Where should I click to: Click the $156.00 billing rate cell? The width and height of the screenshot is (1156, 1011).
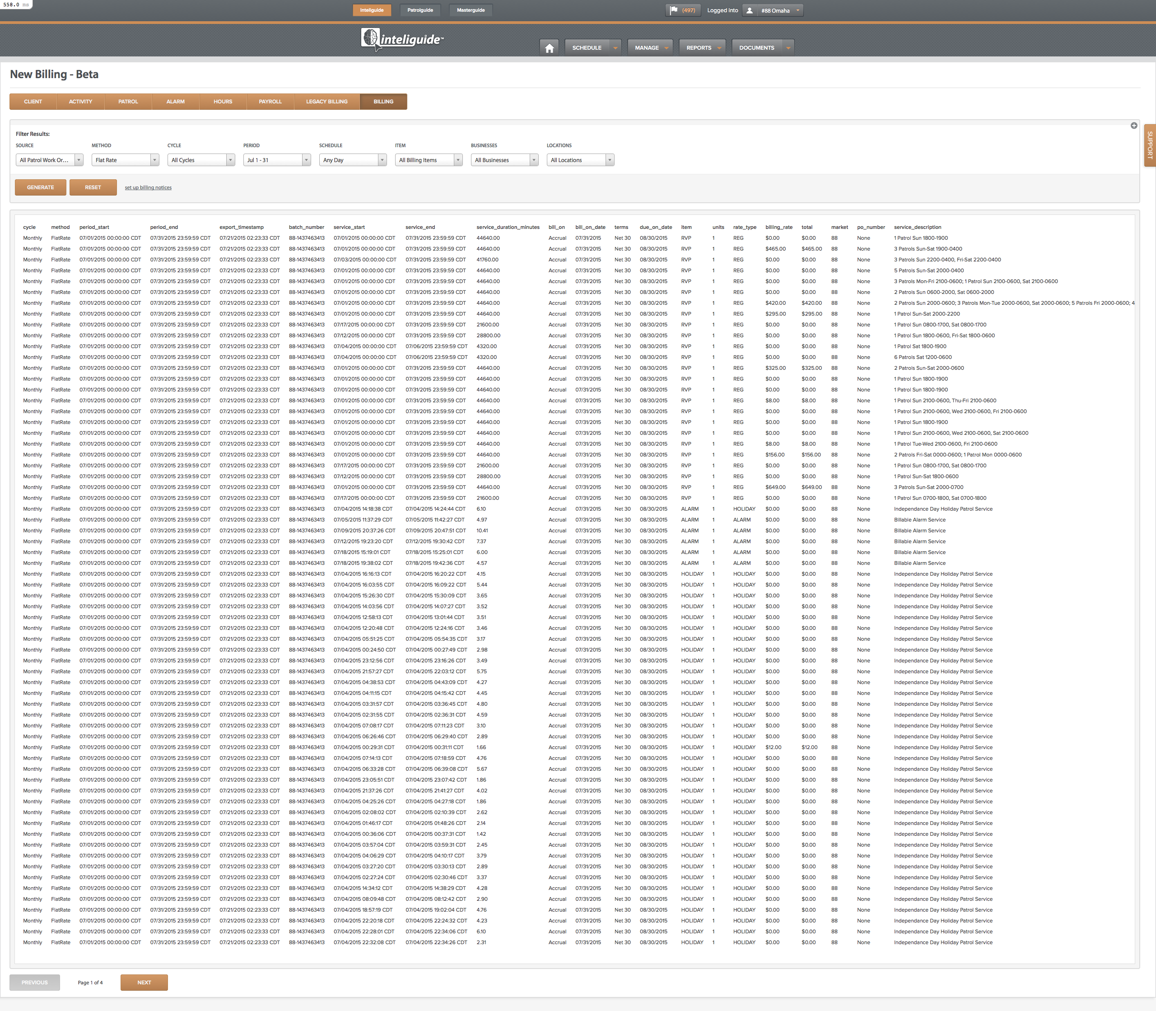click(774, 455)
